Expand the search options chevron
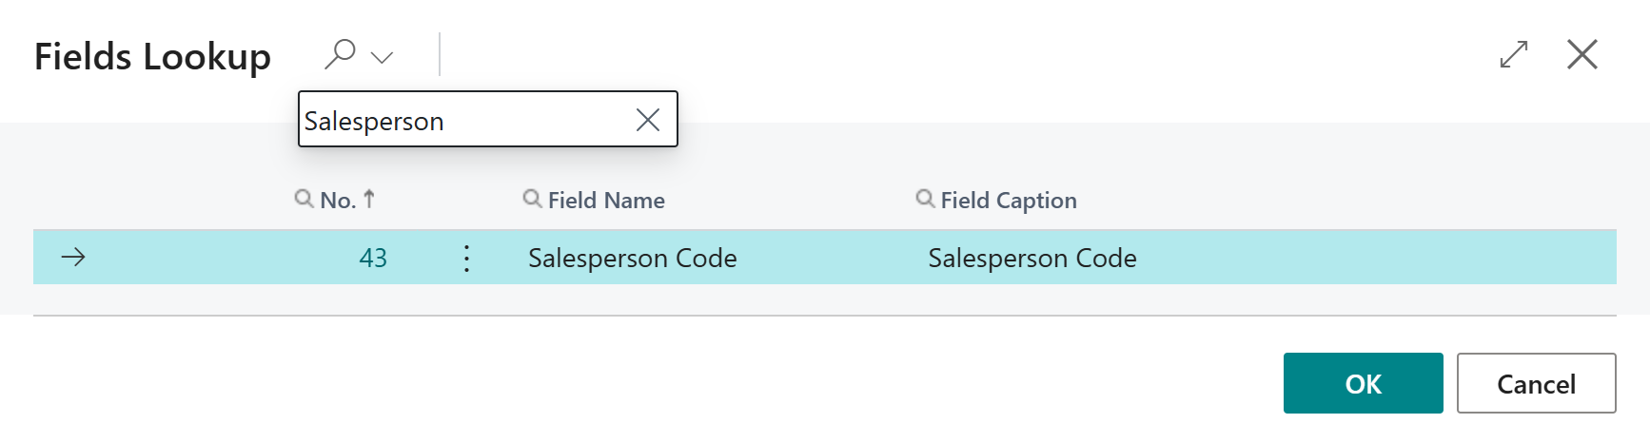Image resolution: width=1650 pixels, height=443 pixels. [x=383, y=57]
